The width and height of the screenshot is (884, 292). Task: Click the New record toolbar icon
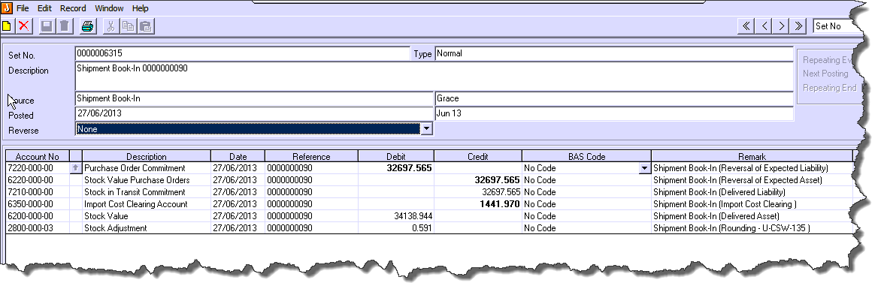point(6,26)
